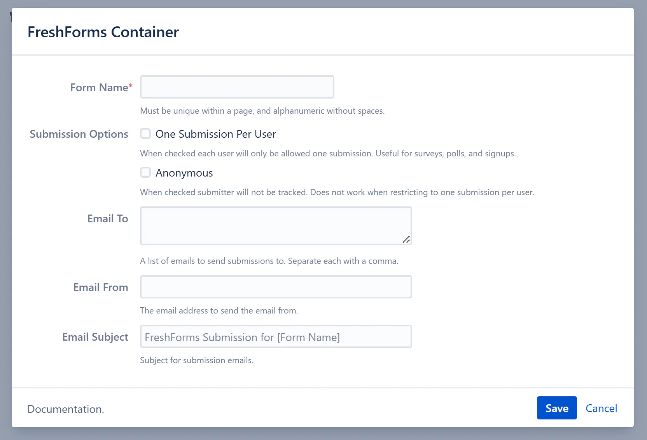
Task: Grab the Email To resize handle
Action: coord(406,240)
